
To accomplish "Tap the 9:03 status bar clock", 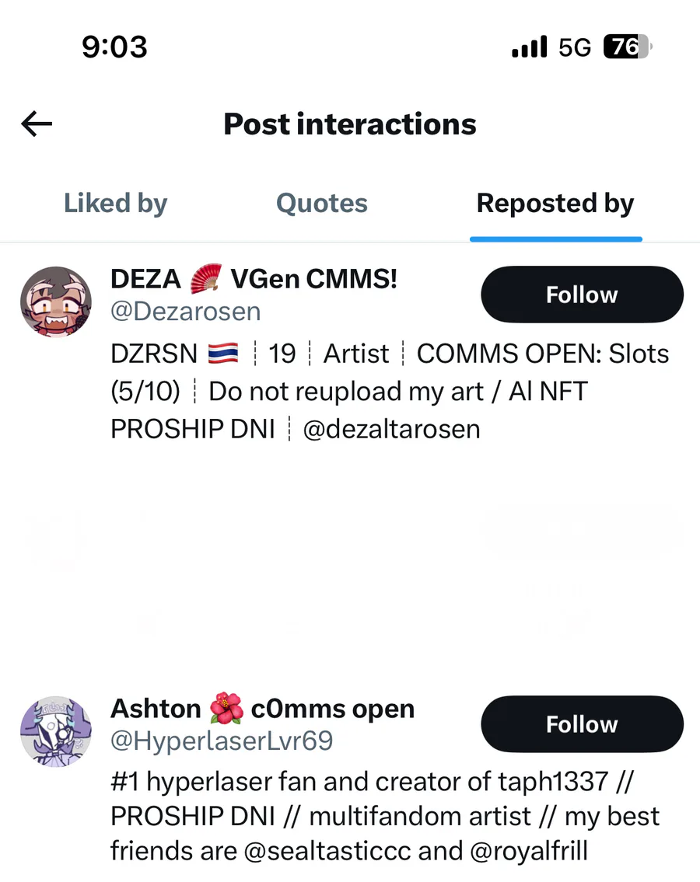I will click(114, 47).
